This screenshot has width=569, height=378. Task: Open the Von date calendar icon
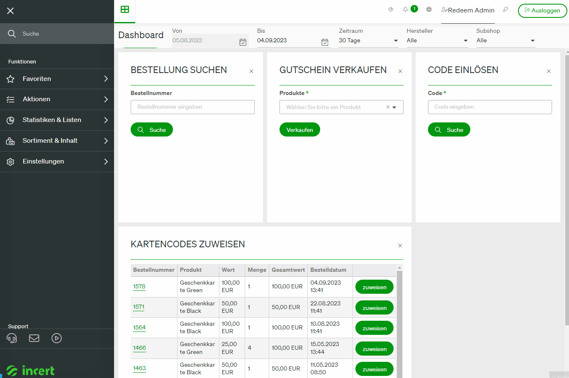(243, 42)
